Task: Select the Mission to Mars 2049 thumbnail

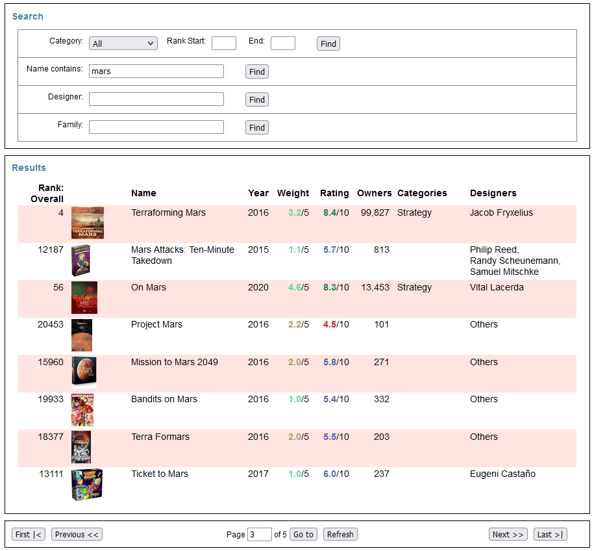Action: coord(84,372)
